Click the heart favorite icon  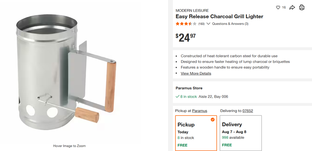click(x=278, y=8)
